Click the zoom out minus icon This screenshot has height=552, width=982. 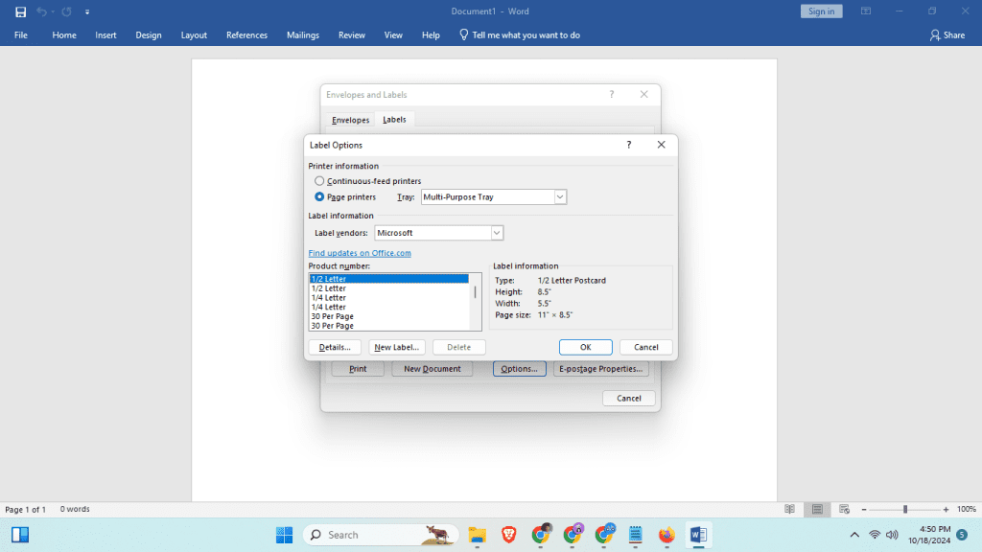(x=864, y=510)
